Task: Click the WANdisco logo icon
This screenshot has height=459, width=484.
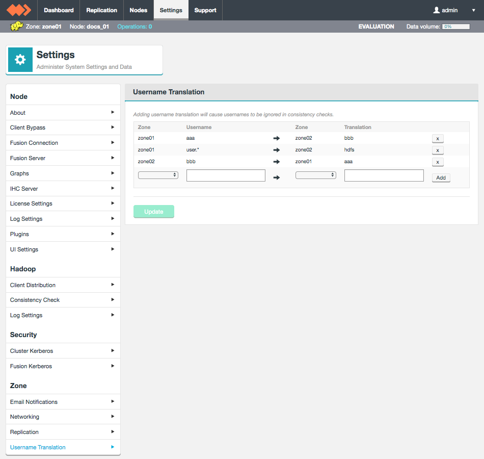Action: [19, 10]
